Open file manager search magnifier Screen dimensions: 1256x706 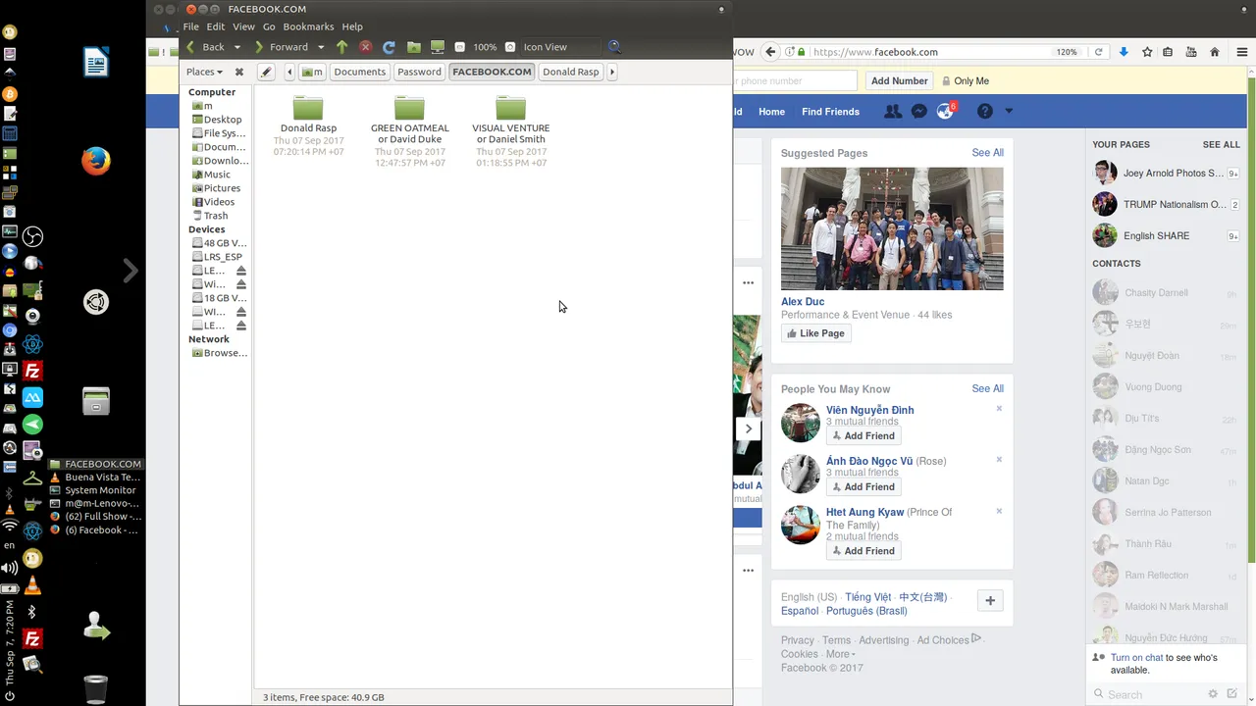click(x=614, y=47)
